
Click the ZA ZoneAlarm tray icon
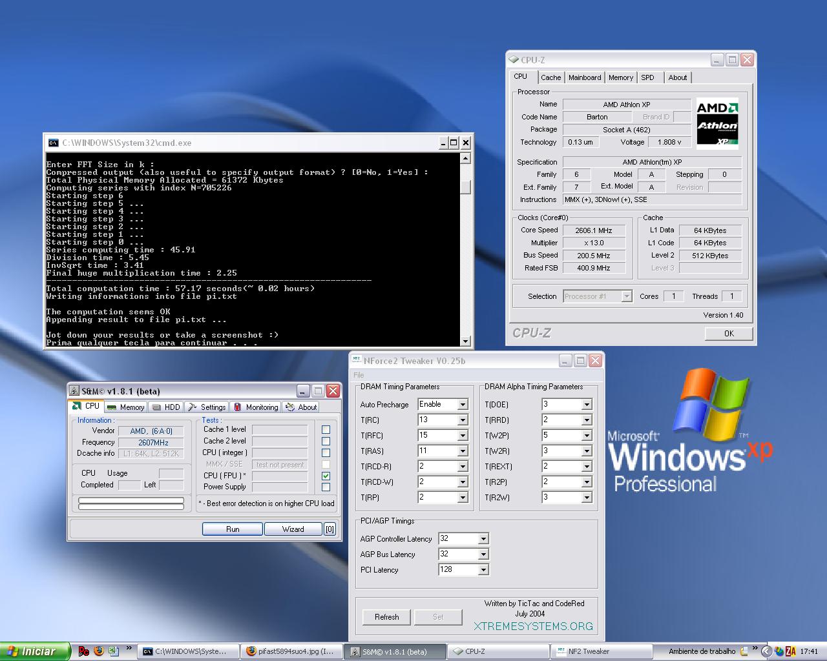pos(791,651)
